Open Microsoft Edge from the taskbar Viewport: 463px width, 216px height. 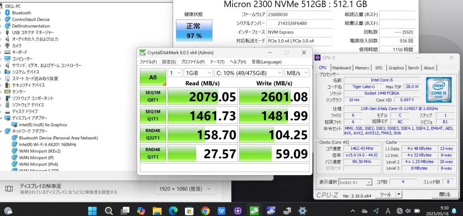173,211
